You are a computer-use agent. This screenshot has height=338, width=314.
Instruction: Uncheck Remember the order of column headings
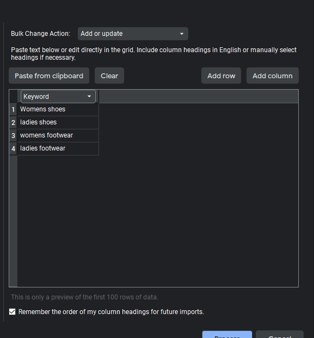pyautogui.click(x=13, y=312)
